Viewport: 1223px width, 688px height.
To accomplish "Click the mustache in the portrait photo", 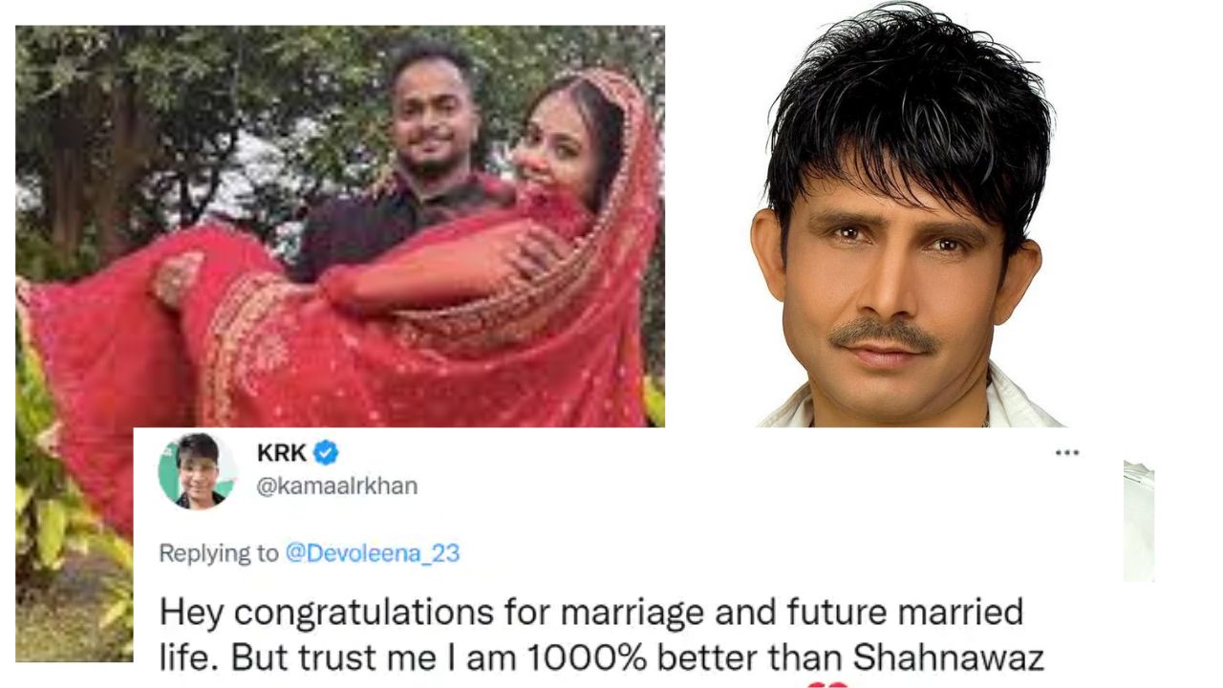I will tap(882, 334).
